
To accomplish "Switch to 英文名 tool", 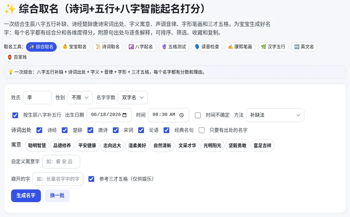I will coord(304,47).
